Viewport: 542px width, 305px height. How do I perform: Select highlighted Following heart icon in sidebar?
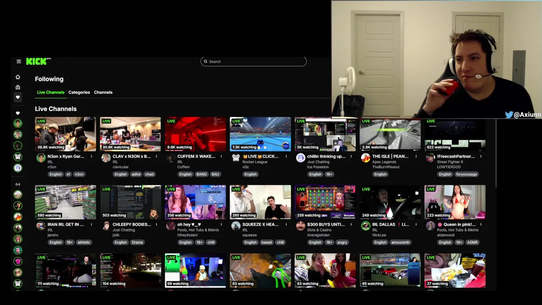[x=18, y=97]
